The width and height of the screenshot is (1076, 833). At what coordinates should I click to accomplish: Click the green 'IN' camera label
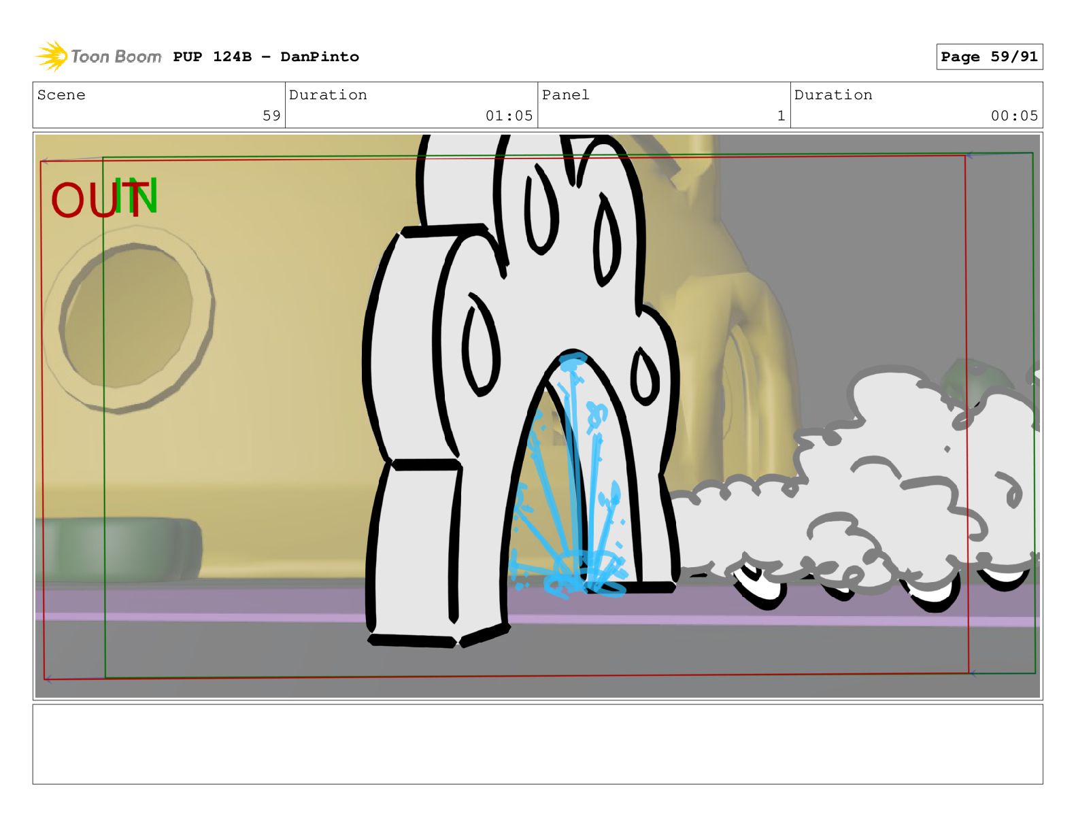click(x=137, y=196)
